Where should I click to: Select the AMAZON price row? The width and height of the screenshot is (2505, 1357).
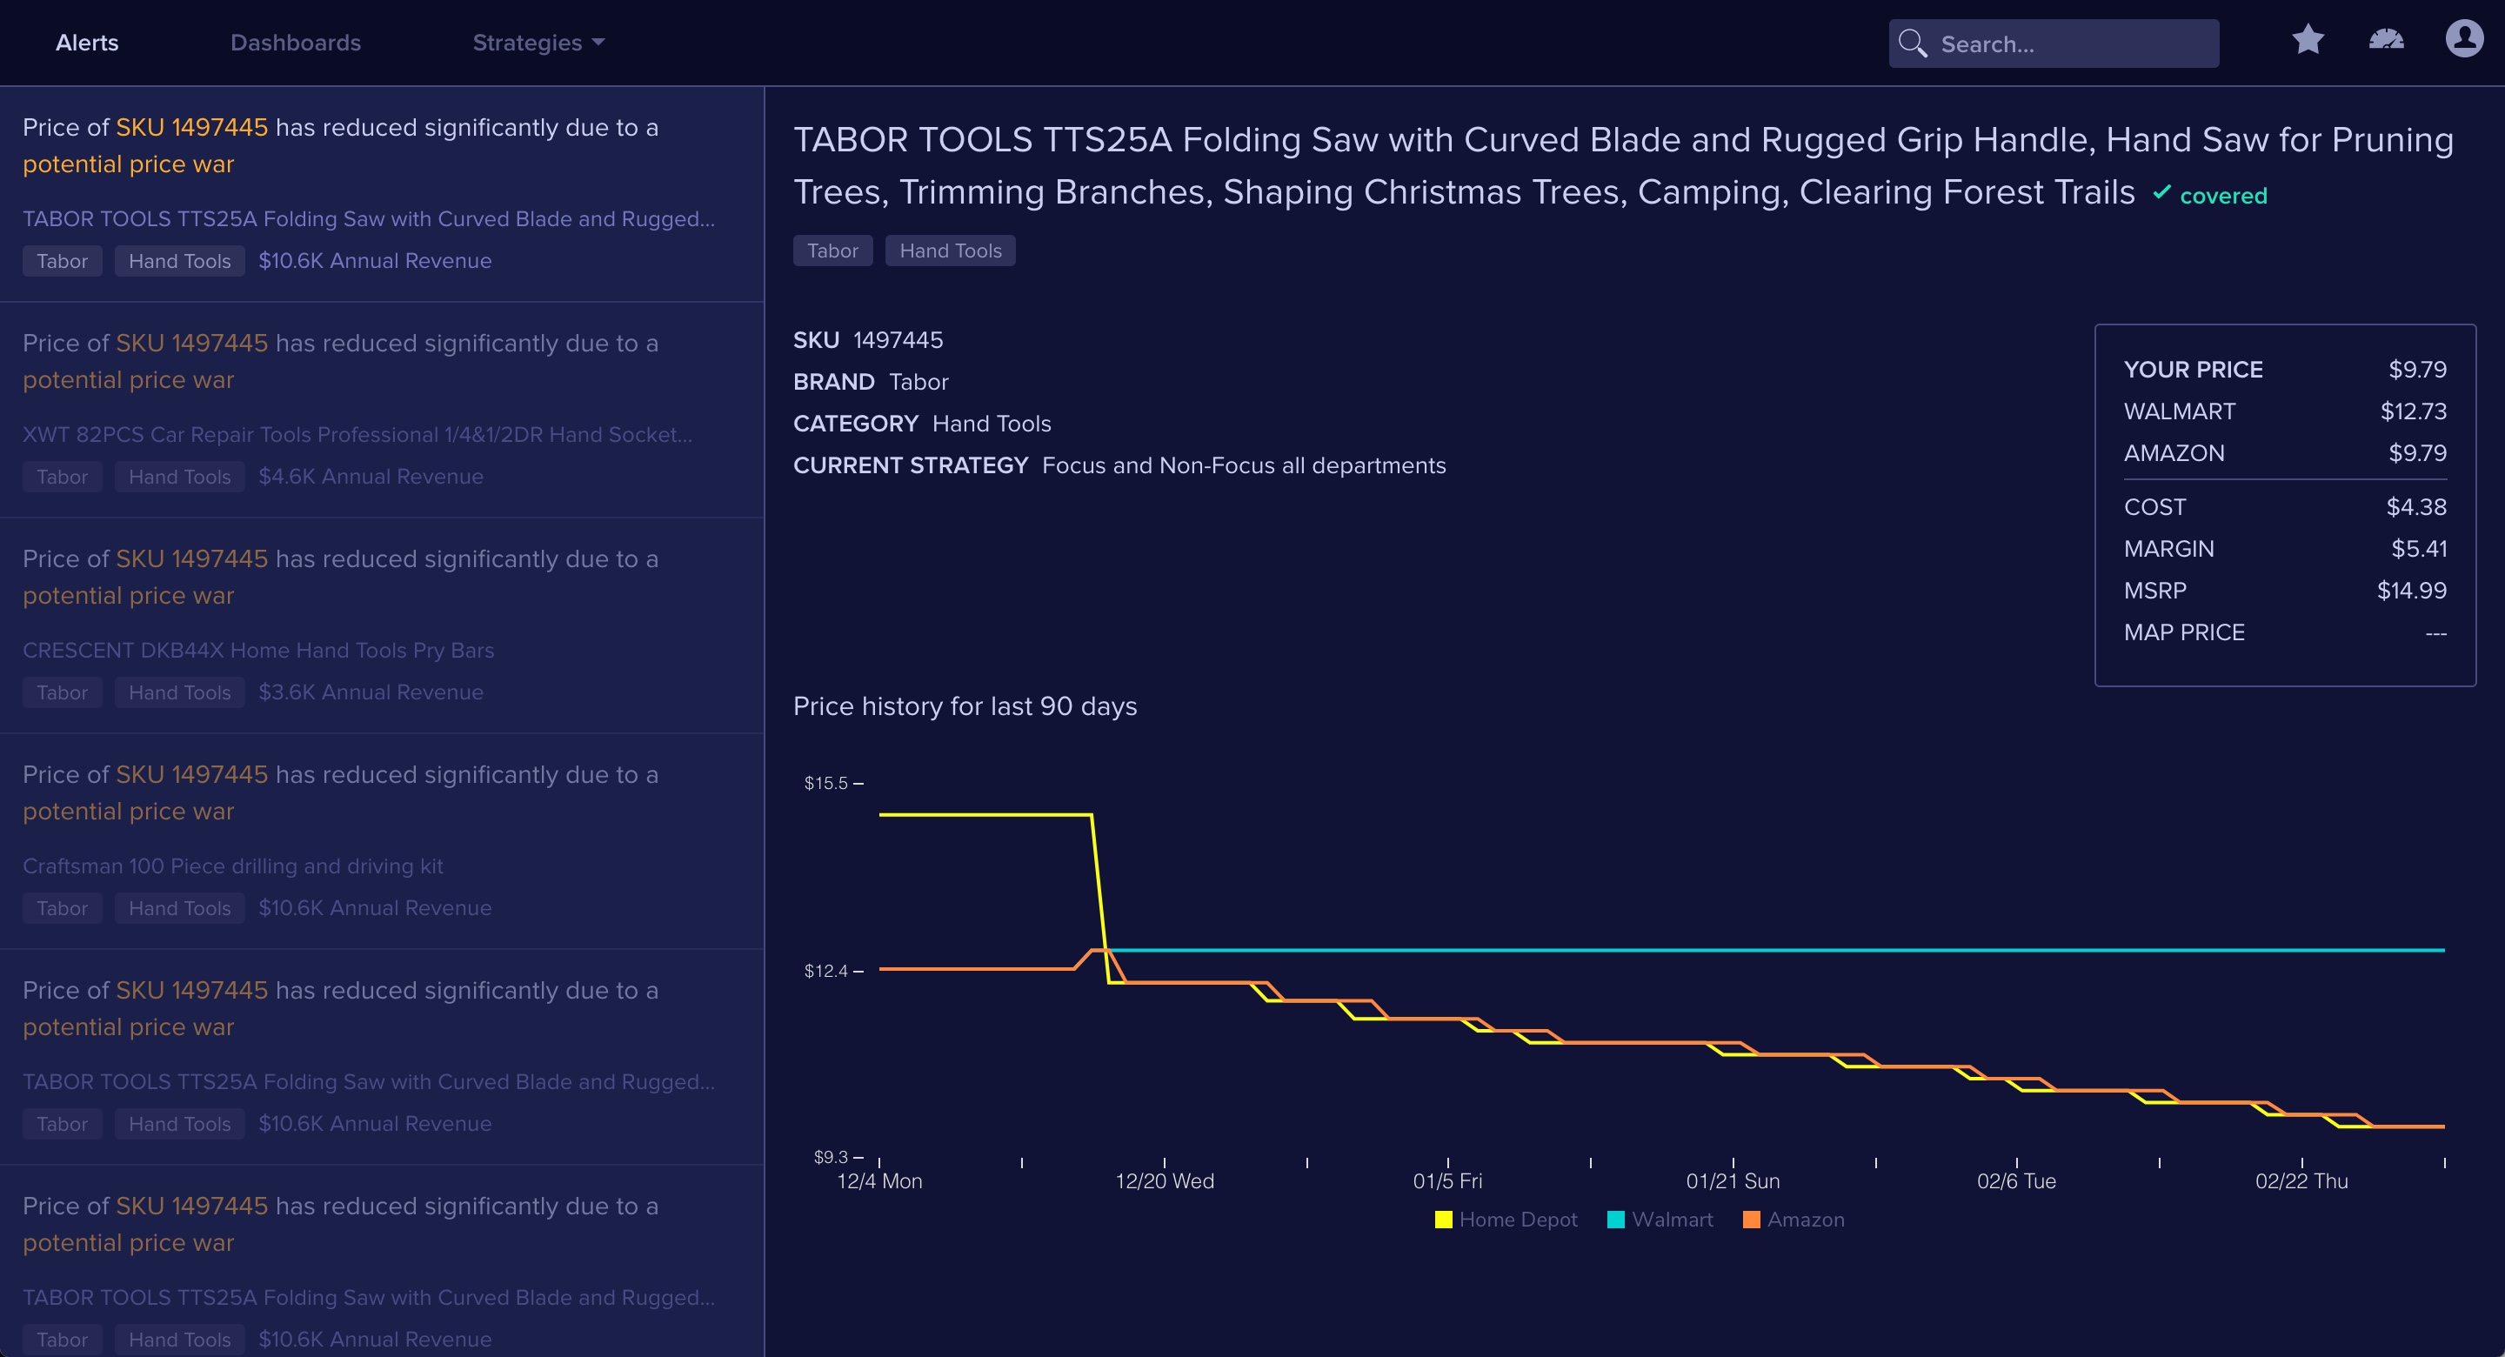click(x=2285, y=453)
